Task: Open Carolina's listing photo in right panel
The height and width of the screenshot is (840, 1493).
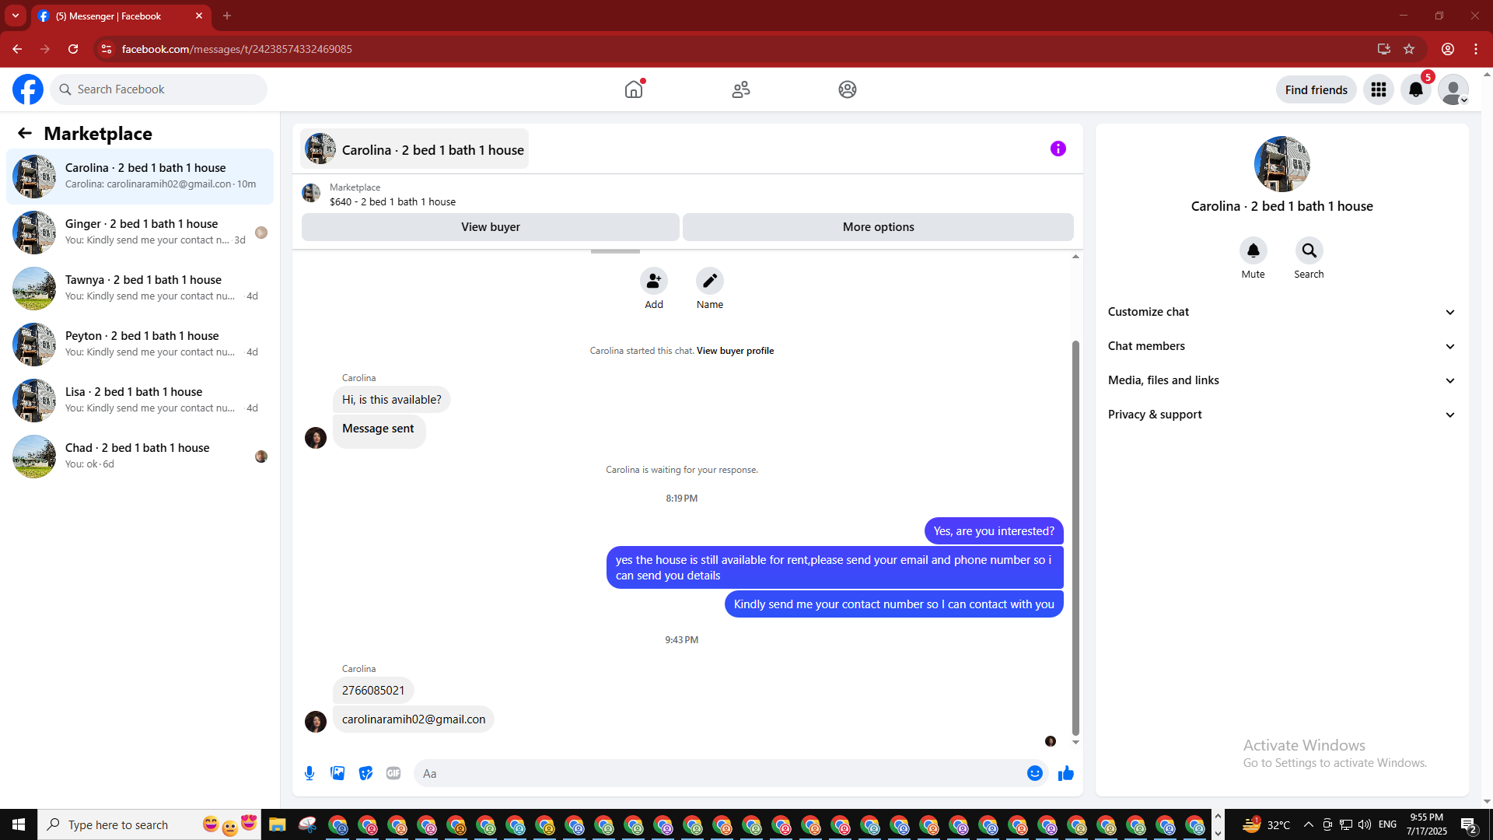Action: click(1282, 164)
